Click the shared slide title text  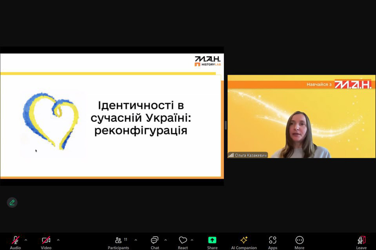tap(141, 118)
